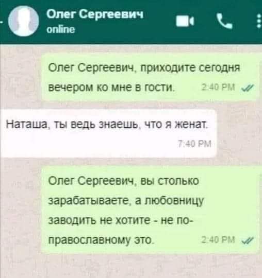Open Олег Сергеевич's profile avatar picture
Screen dimensions: 262x278
[x=24, y=21]
